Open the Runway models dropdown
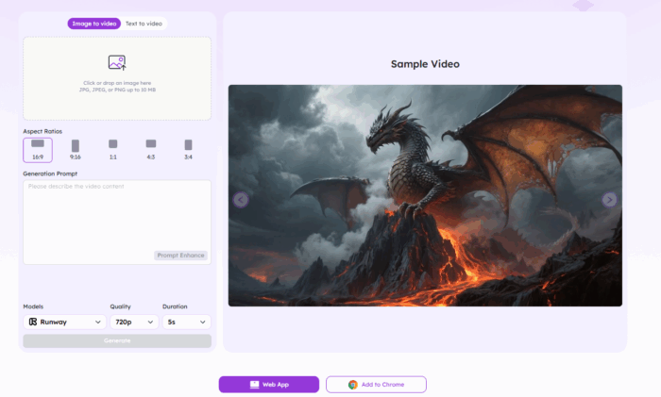Screen dimensions: 661x397 click(64, 323)
